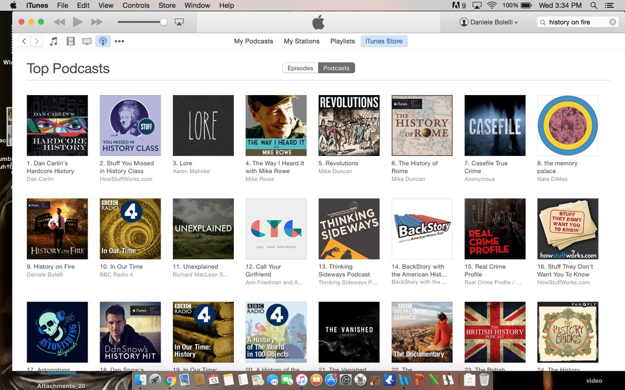The width and height of the screenshot is (625, 390).
Task: Open the Call Your Girlfriend artwork
Action: (276, 229)
